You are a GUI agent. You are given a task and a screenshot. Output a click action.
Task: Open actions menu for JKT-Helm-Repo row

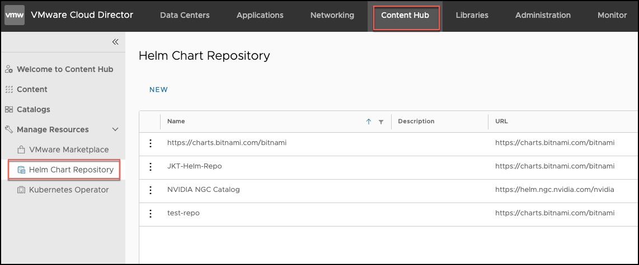pos(150,167)
